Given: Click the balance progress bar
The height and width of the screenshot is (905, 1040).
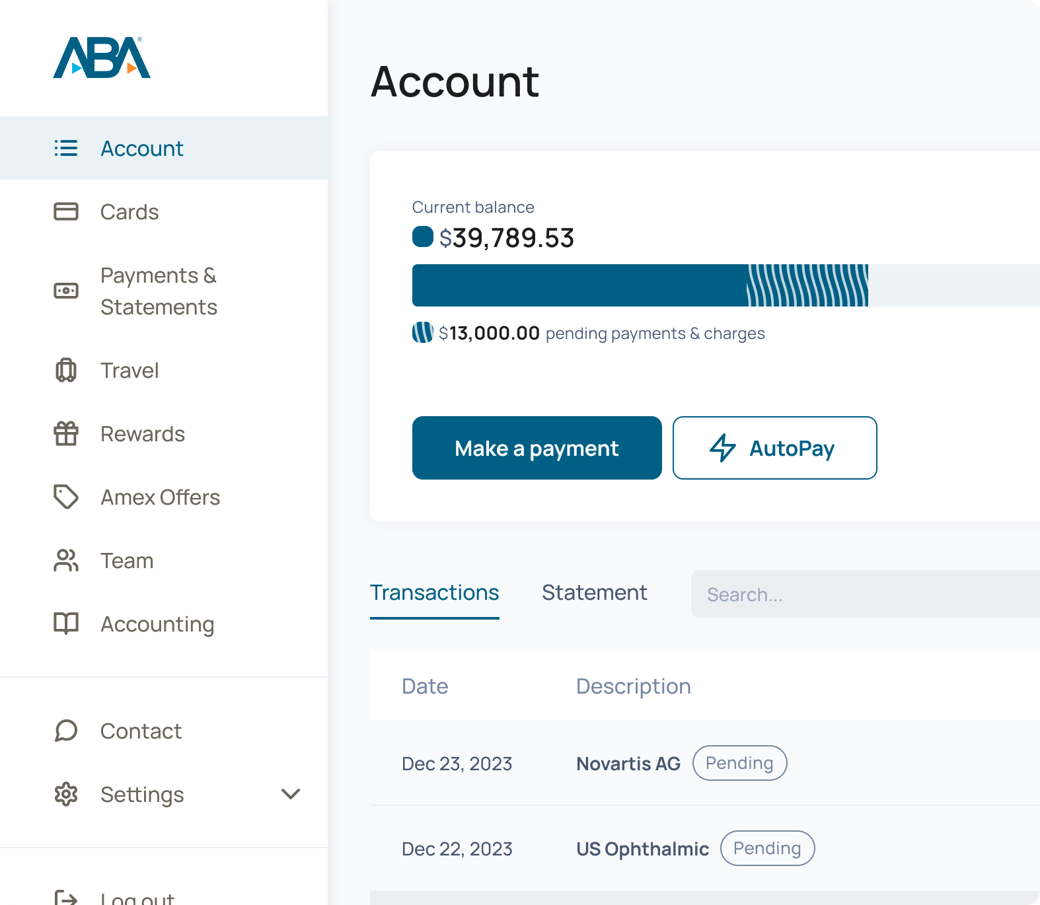Looking at the screenshot, I should [x=726, y=285].
